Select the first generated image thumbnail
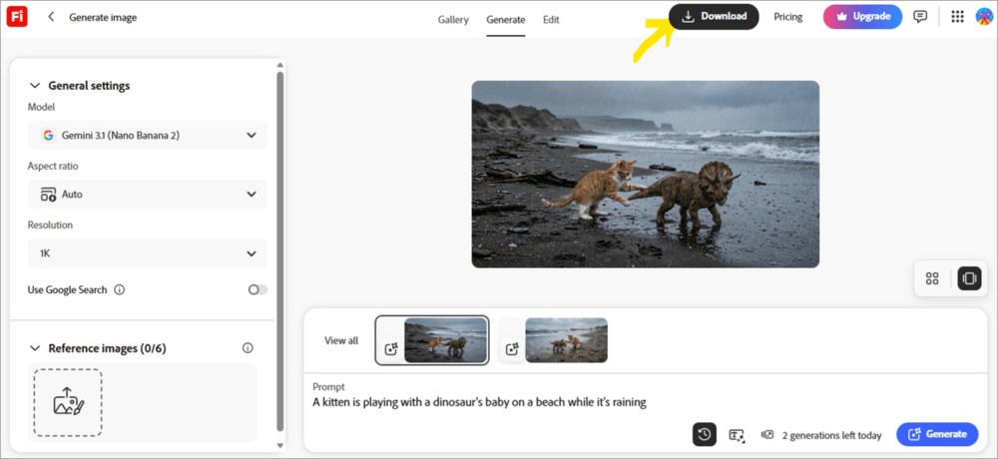 (445, 340)
